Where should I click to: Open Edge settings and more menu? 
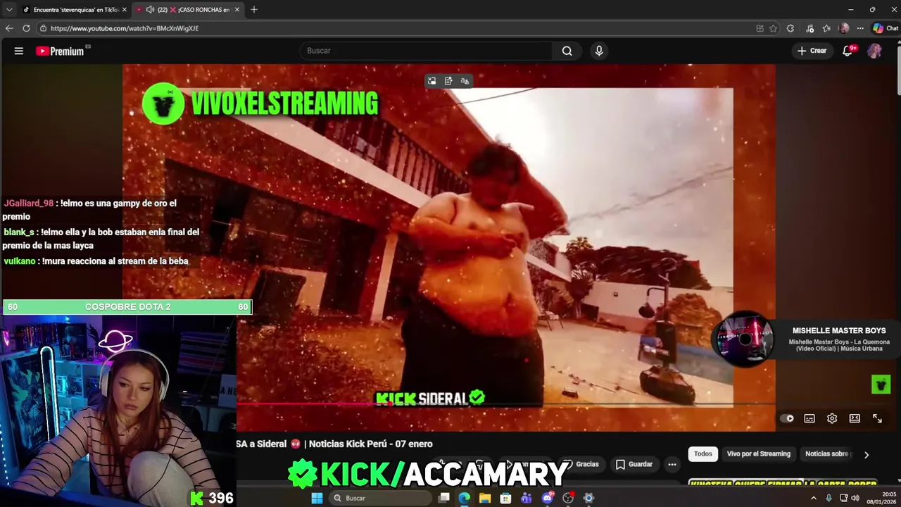coord(860,28)
